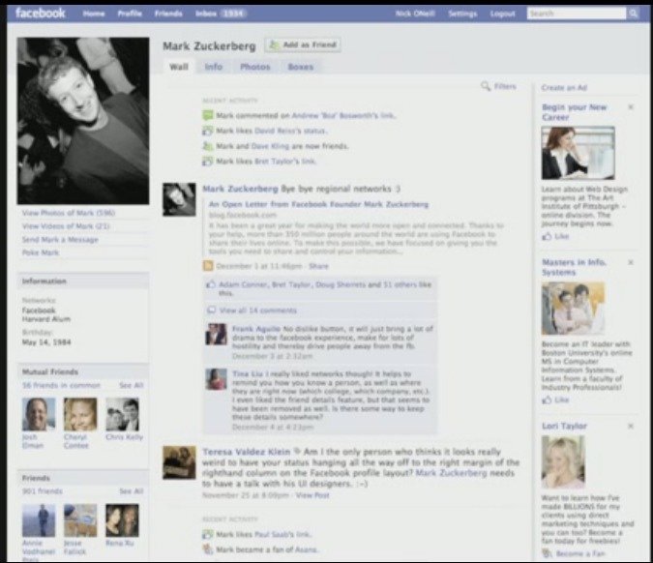Click comment bubble icon beside View all comments
This screenshot has height=563, width=653.
click(x=212, y=310)
